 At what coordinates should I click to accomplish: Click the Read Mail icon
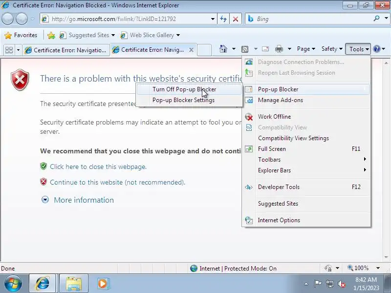tap(265, 49)
